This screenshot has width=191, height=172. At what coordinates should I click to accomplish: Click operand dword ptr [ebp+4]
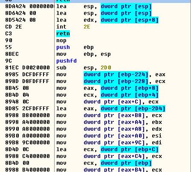coord(130,95)
